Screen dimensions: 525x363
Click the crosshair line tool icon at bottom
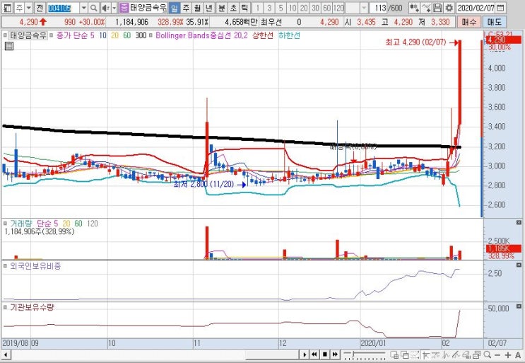[x=425, y=355]
